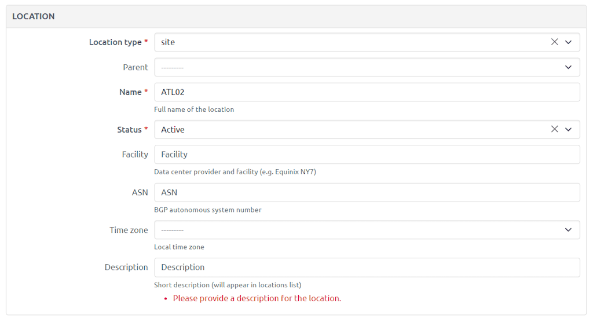Screen dimensions: 593x322
Task: Expand the Location type dropdown arrow
Action: point(568,42)
